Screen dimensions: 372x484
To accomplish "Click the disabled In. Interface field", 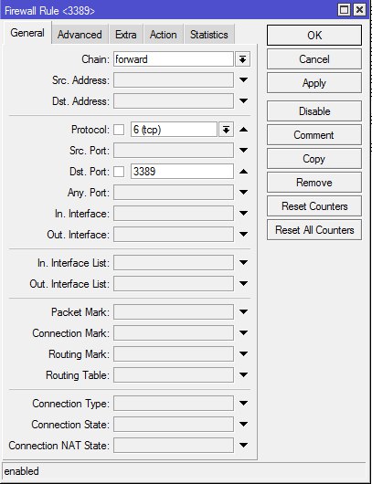I will pyautogui.click(x=174, y=214).
